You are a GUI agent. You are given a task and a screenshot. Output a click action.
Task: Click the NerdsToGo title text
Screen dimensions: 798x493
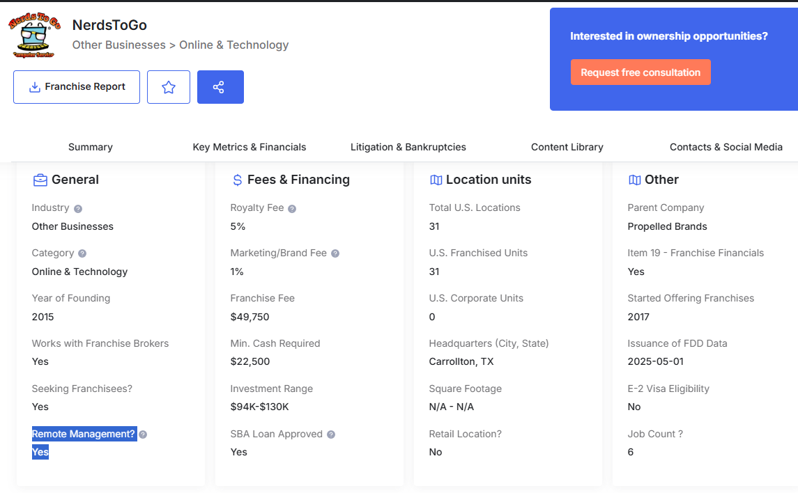[x=109, y=25]
